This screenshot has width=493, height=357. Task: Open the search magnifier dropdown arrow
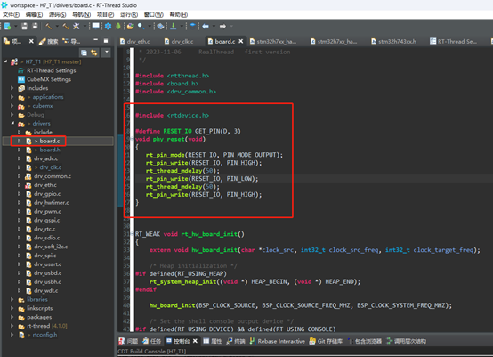[150, 27]
